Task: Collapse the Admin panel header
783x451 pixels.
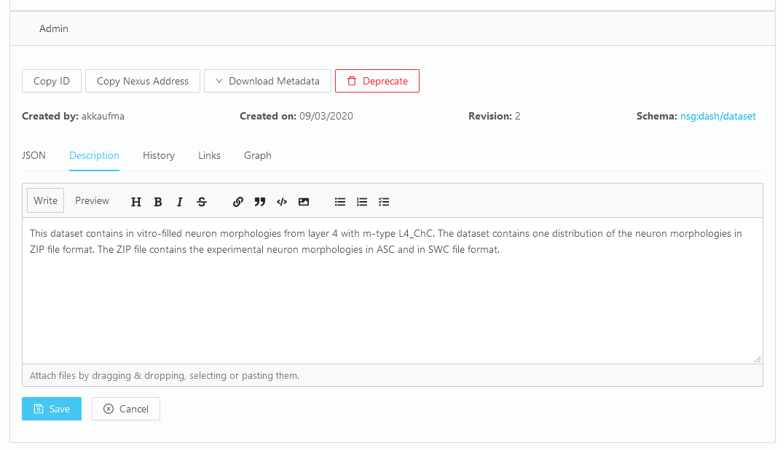Action: [x=393, y=28]
